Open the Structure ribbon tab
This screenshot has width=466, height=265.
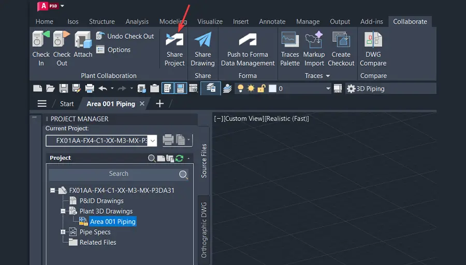point(102,22)
